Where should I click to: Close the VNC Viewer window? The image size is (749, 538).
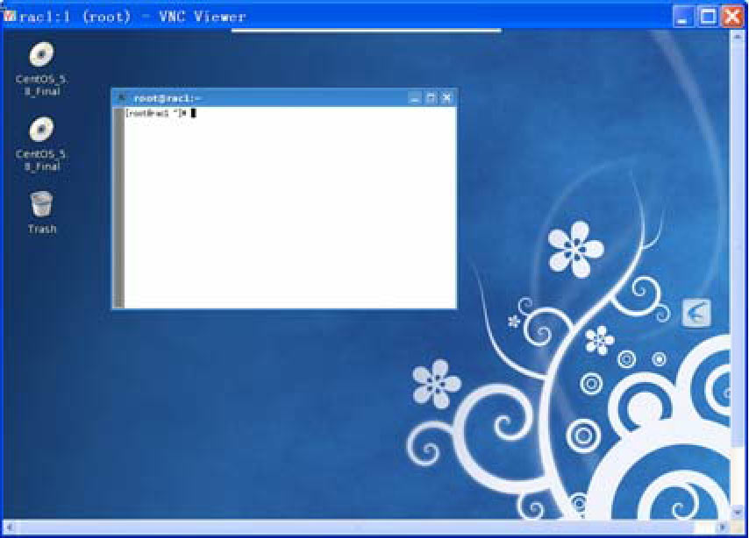tap(732, 17)
